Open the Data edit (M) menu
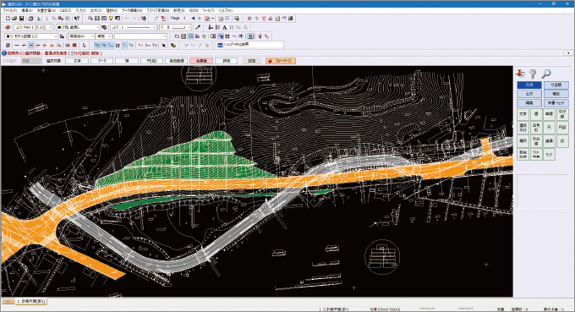Screen dimensions: 575x312 pyautogui.click(x=132, y=11)
